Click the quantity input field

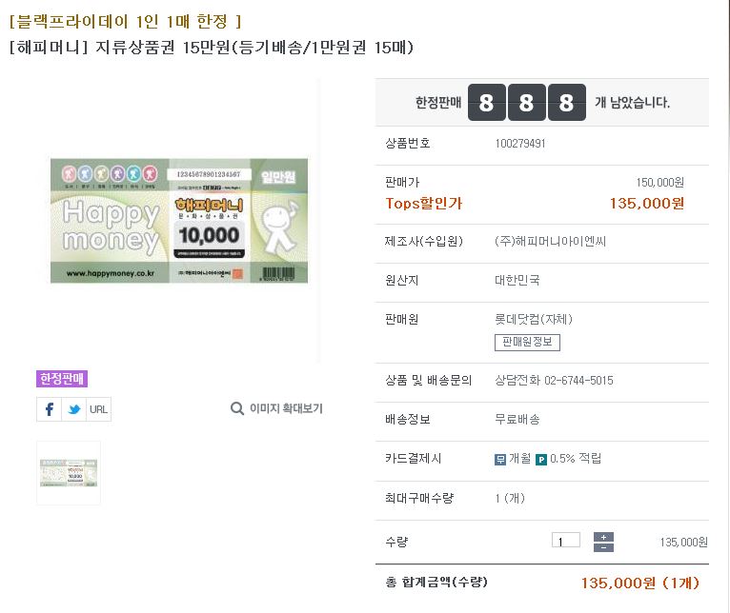pos(565,541)
